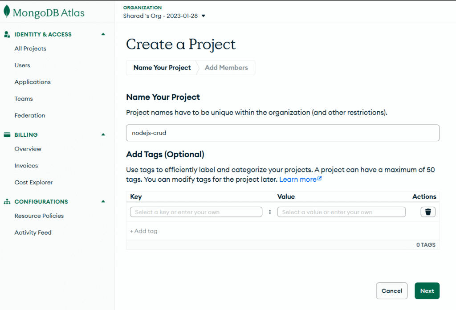
Task: Open the tag Key selector
Action: click(195, 212)
